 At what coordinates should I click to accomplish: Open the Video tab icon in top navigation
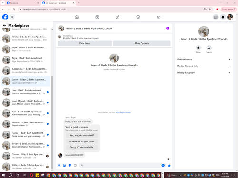coord(97,17)
